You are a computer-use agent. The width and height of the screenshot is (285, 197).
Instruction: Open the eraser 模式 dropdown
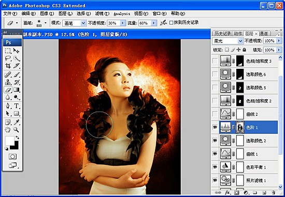pyautogui.click(x=83, y=23)
